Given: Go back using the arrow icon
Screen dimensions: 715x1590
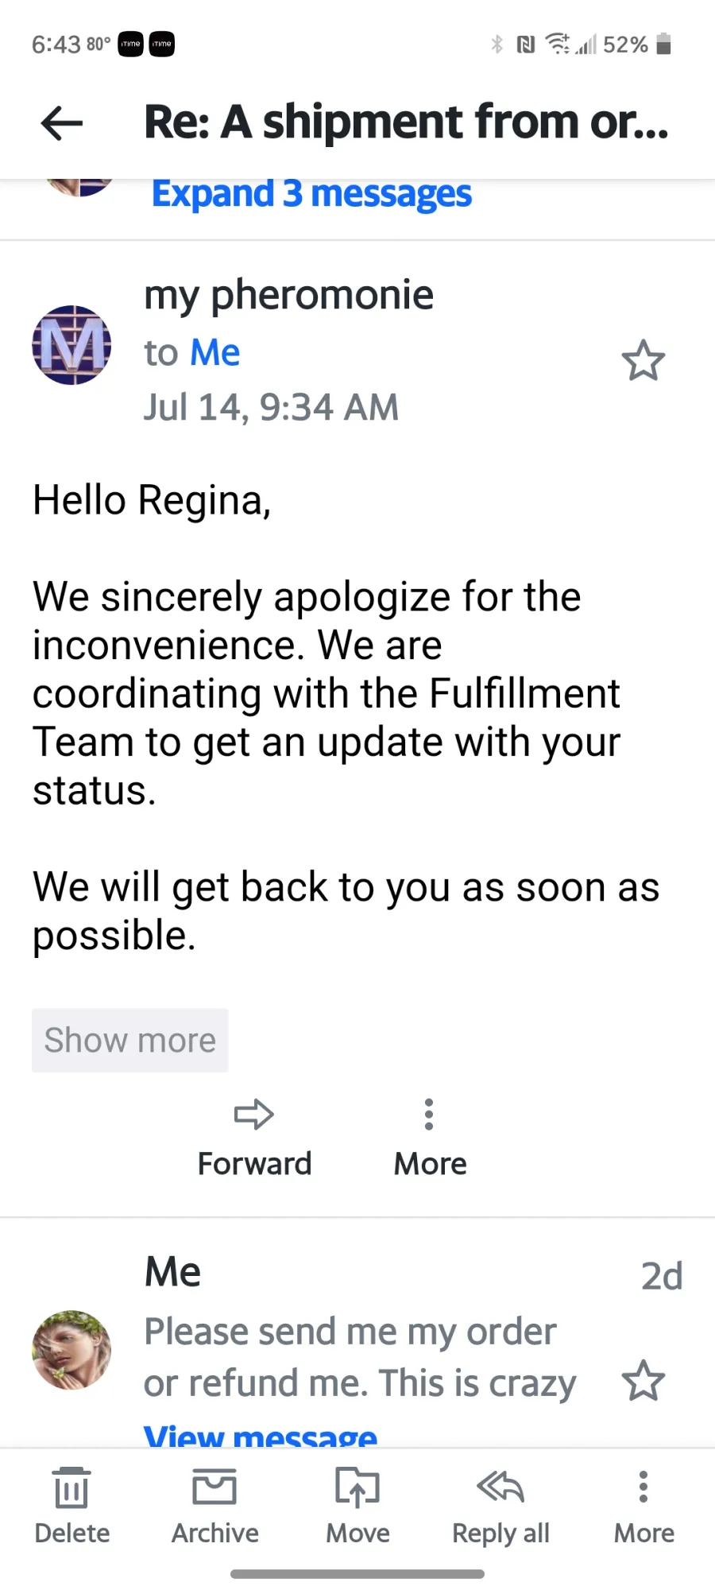Looking at the screenshot, I should pyautogui.click(x=62, y=123).
